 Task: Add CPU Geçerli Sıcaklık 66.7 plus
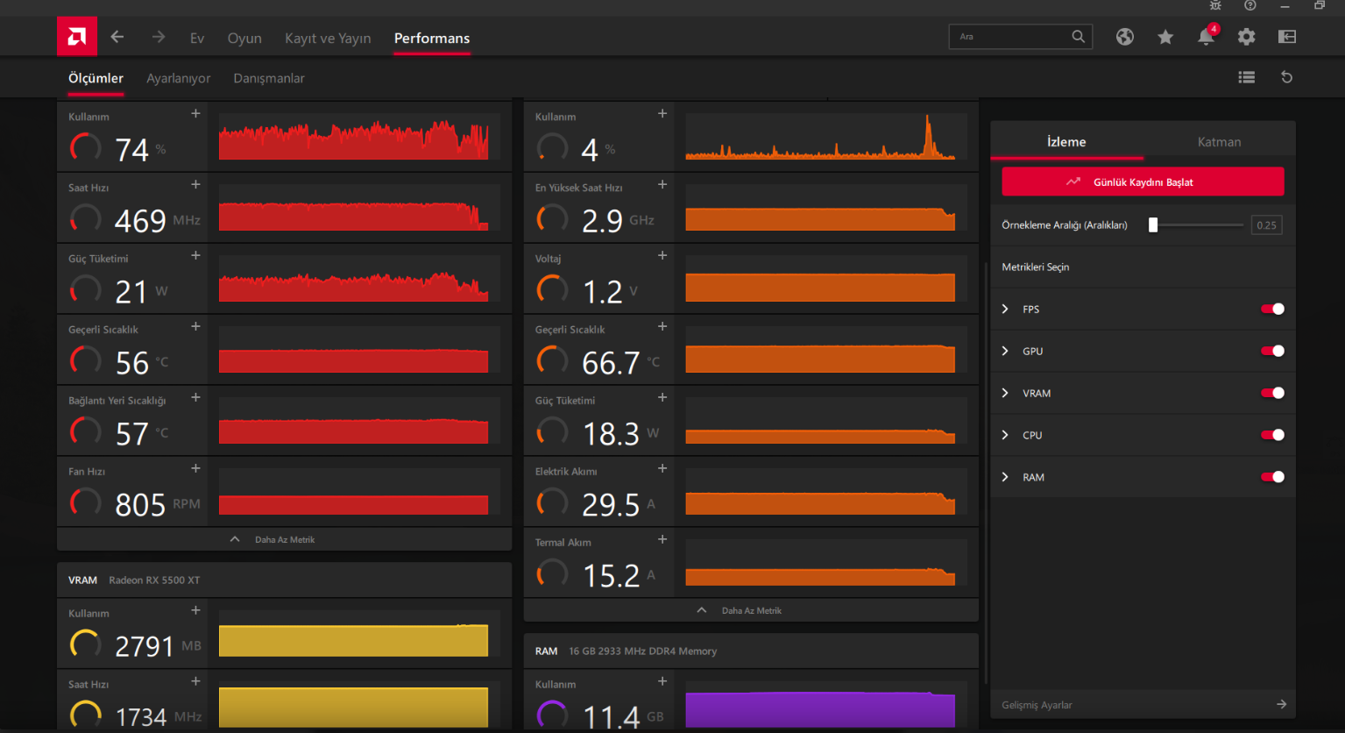662,327
